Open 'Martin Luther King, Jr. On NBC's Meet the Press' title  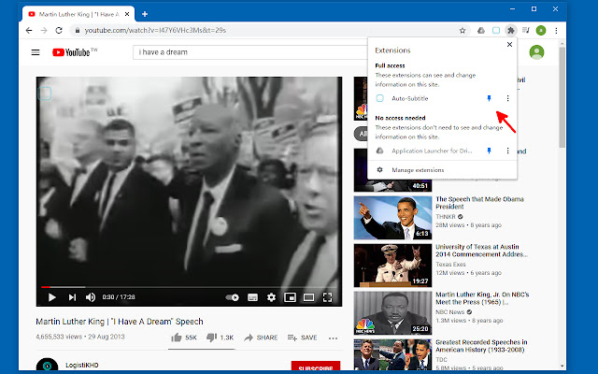[482, 298]
